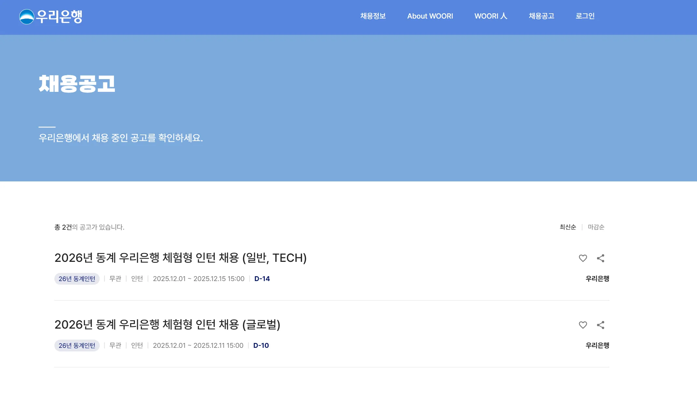Click the D-14 deadline label
The height and width of the screenshot is (411, 697).
click(262, 279)
